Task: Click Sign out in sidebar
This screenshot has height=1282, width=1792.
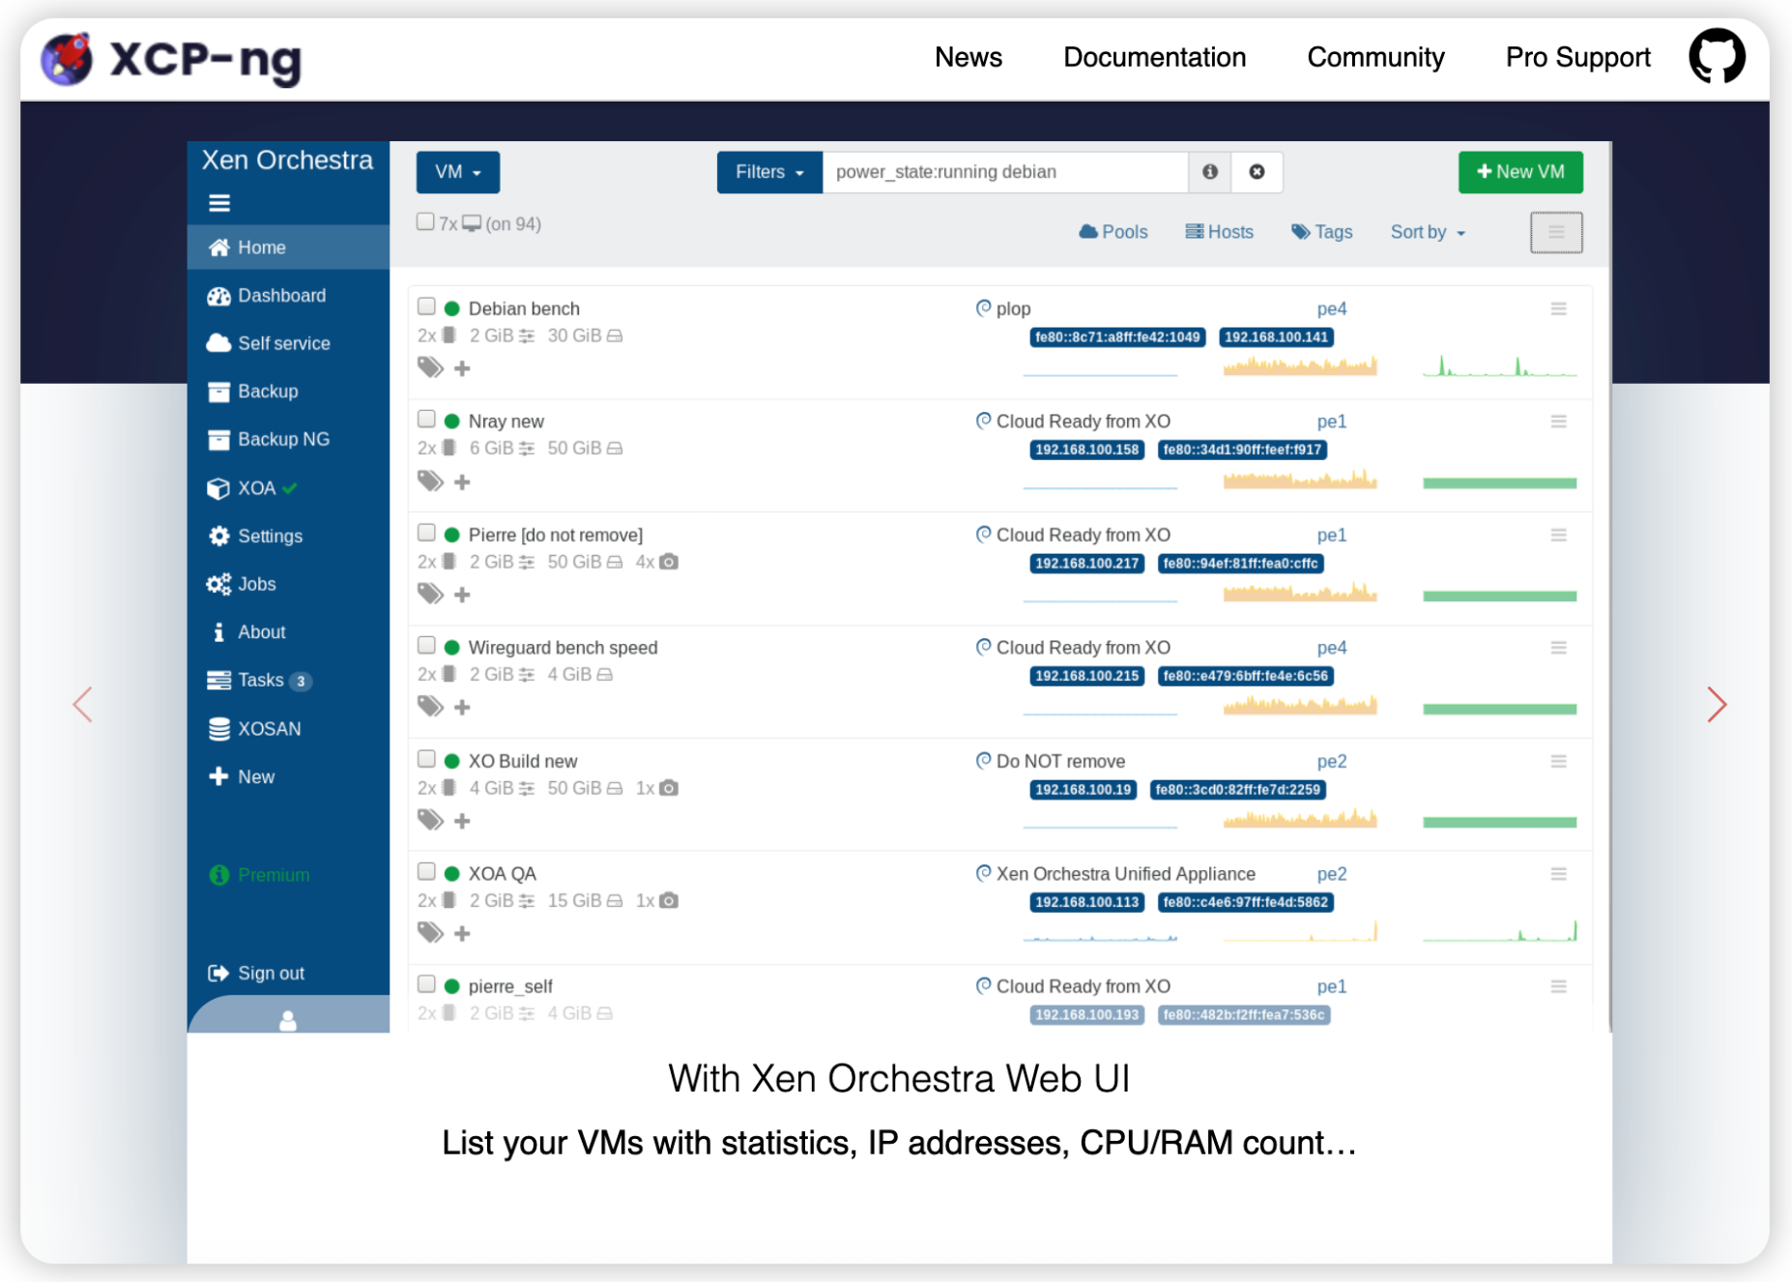Action: [288, 973]
